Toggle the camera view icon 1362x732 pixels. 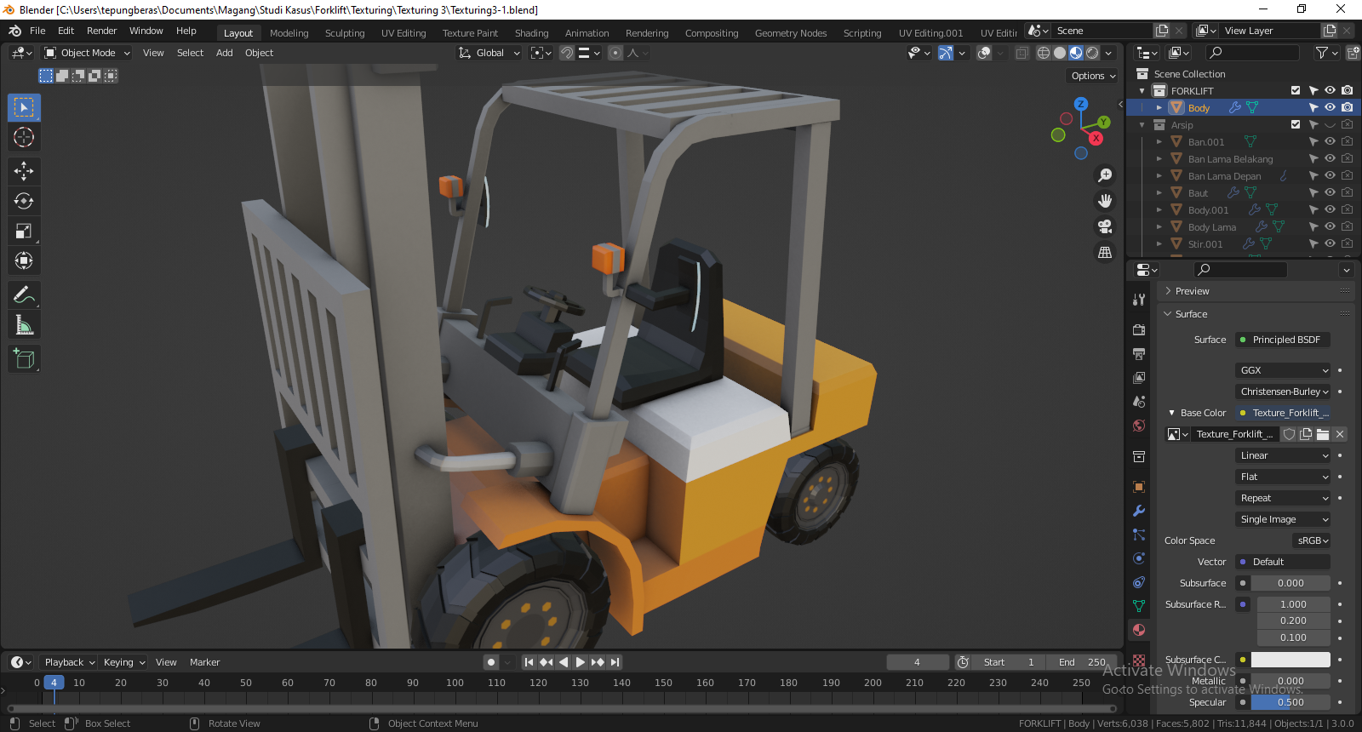point(1105,226)
